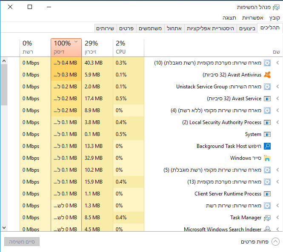The height and width of the screenshot is (252, 283).
Task: Switch to the אתחול (Startup) tab
Action: click(x=174, y=28)
